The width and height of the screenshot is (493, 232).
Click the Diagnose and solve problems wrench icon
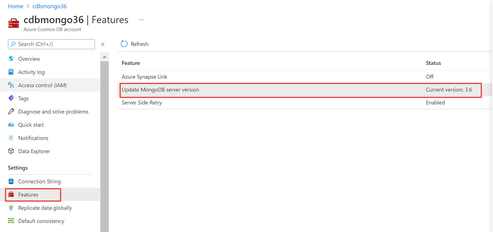(11, 111)
